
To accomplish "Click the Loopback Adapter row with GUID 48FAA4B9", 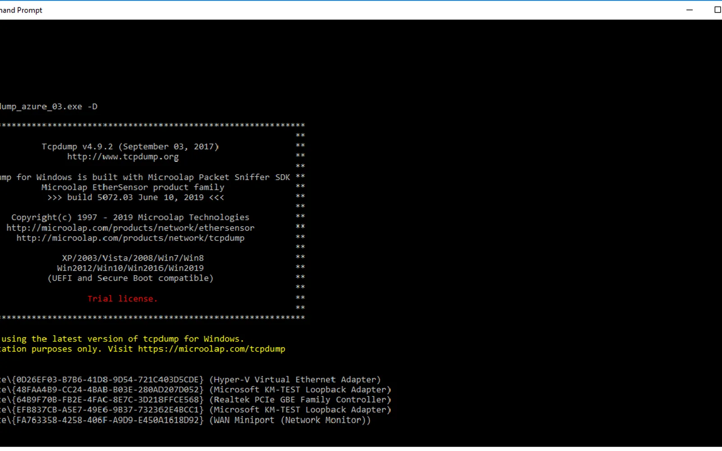I will coord(195,390).
